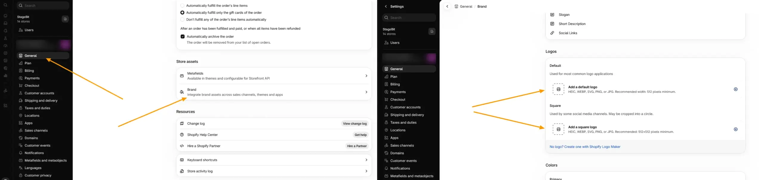Open Taxes and duties in Brand page sidebar
The width and height of the screenshot is (764, 180).
403,123
